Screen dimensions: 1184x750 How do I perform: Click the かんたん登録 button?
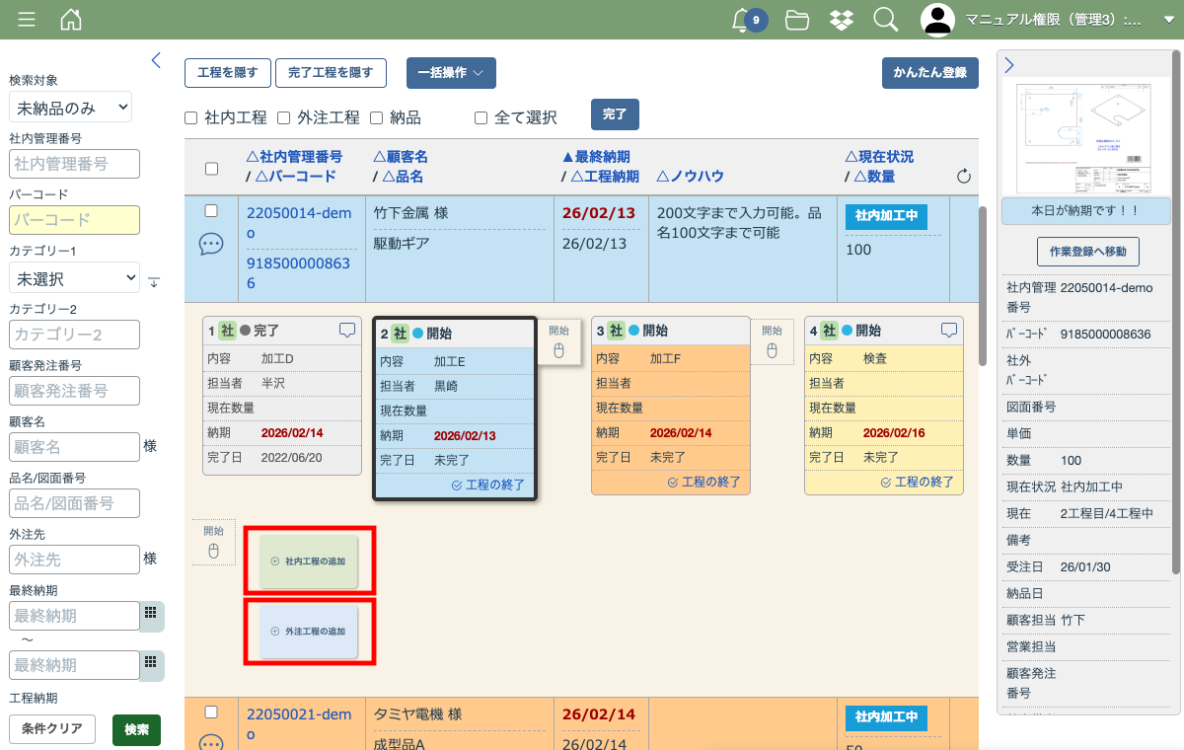point(929,73)
